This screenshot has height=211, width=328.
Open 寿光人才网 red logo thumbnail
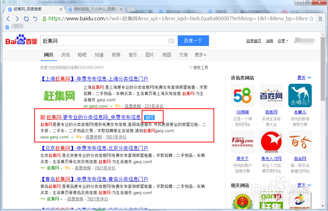tap(271, 142)
